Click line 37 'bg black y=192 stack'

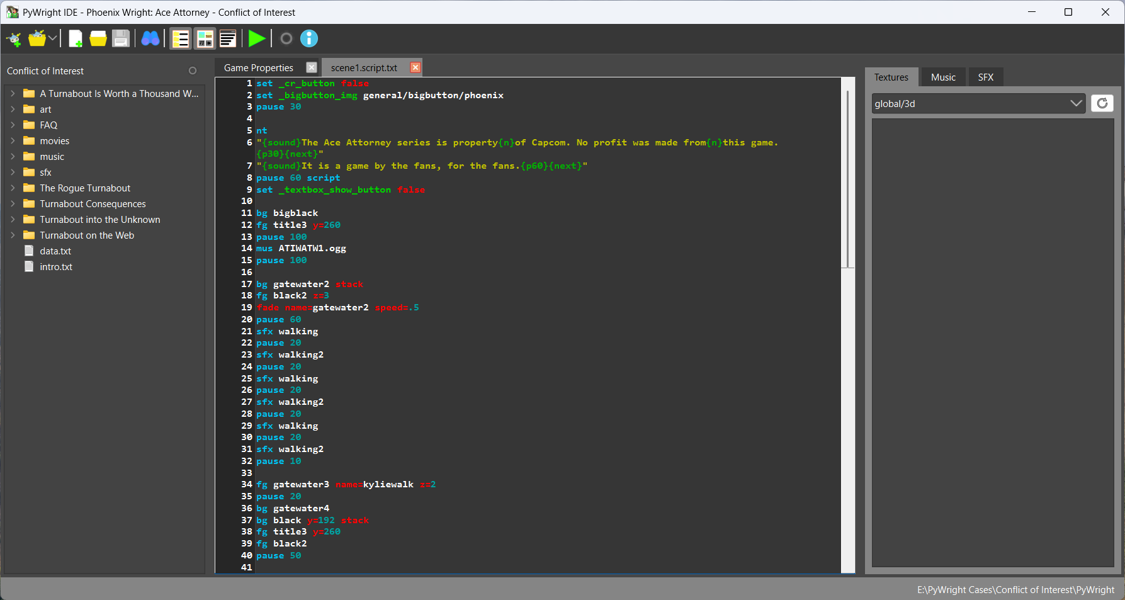(x=313, y=521)
